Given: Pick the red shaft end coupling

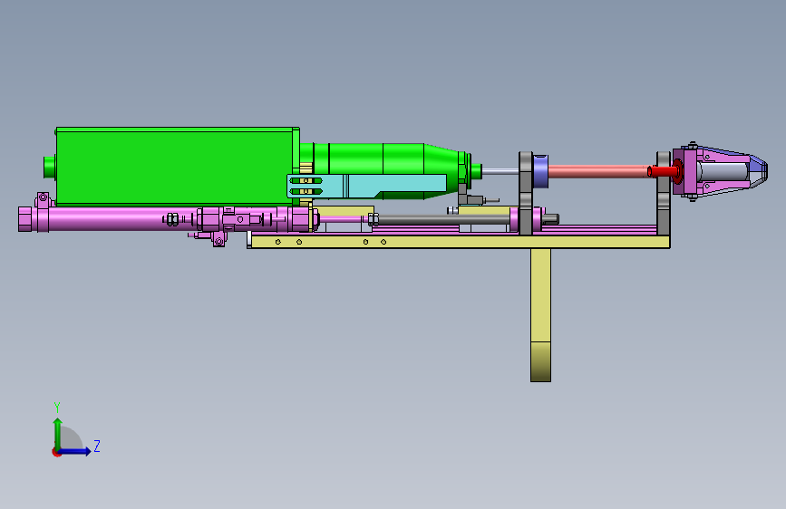Looking at the screenshot, I should click(664, 171).
